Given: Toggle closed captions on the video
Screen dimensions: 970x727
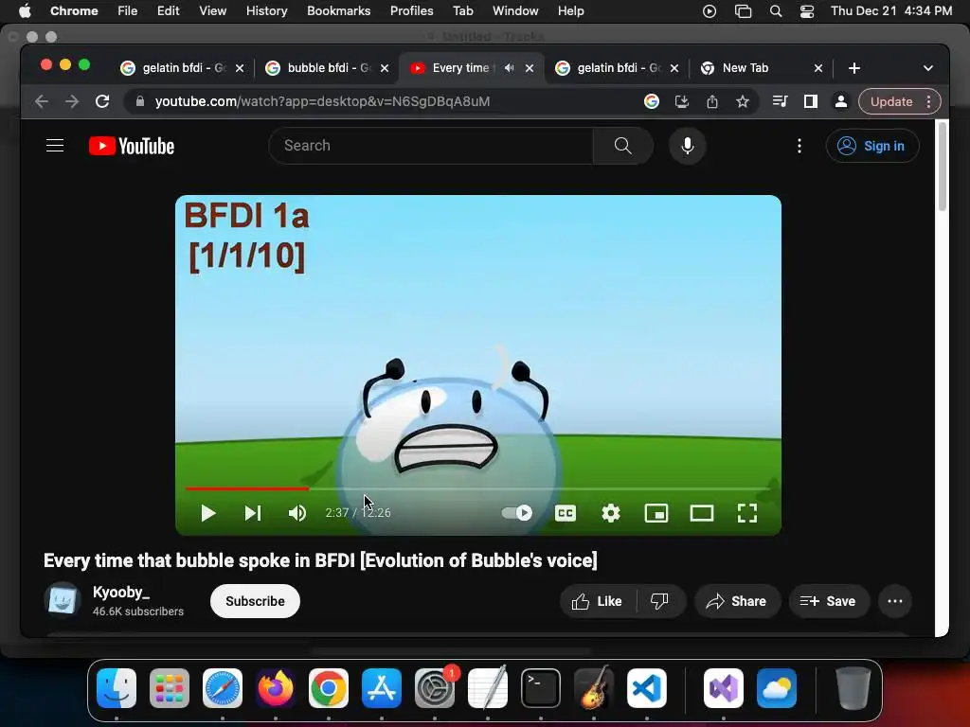Looking at the screenshot, I should coord(566,513).
